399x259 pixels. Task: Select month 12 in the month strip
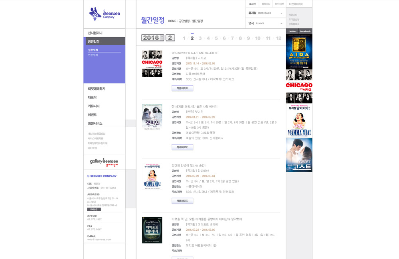279,38
